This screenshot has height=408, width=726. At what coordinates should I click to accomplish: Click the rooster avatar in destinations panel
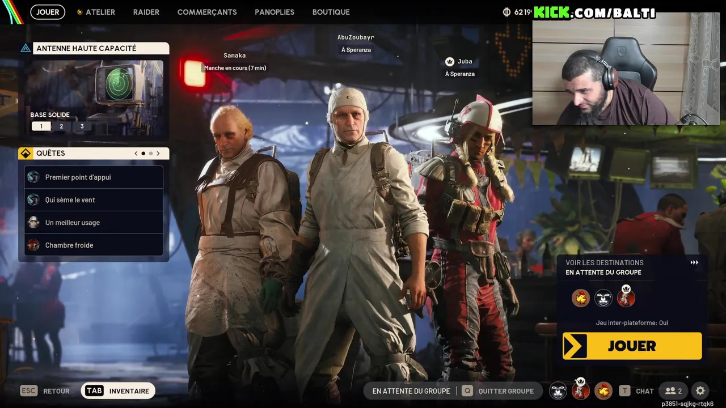coord(580,297)
